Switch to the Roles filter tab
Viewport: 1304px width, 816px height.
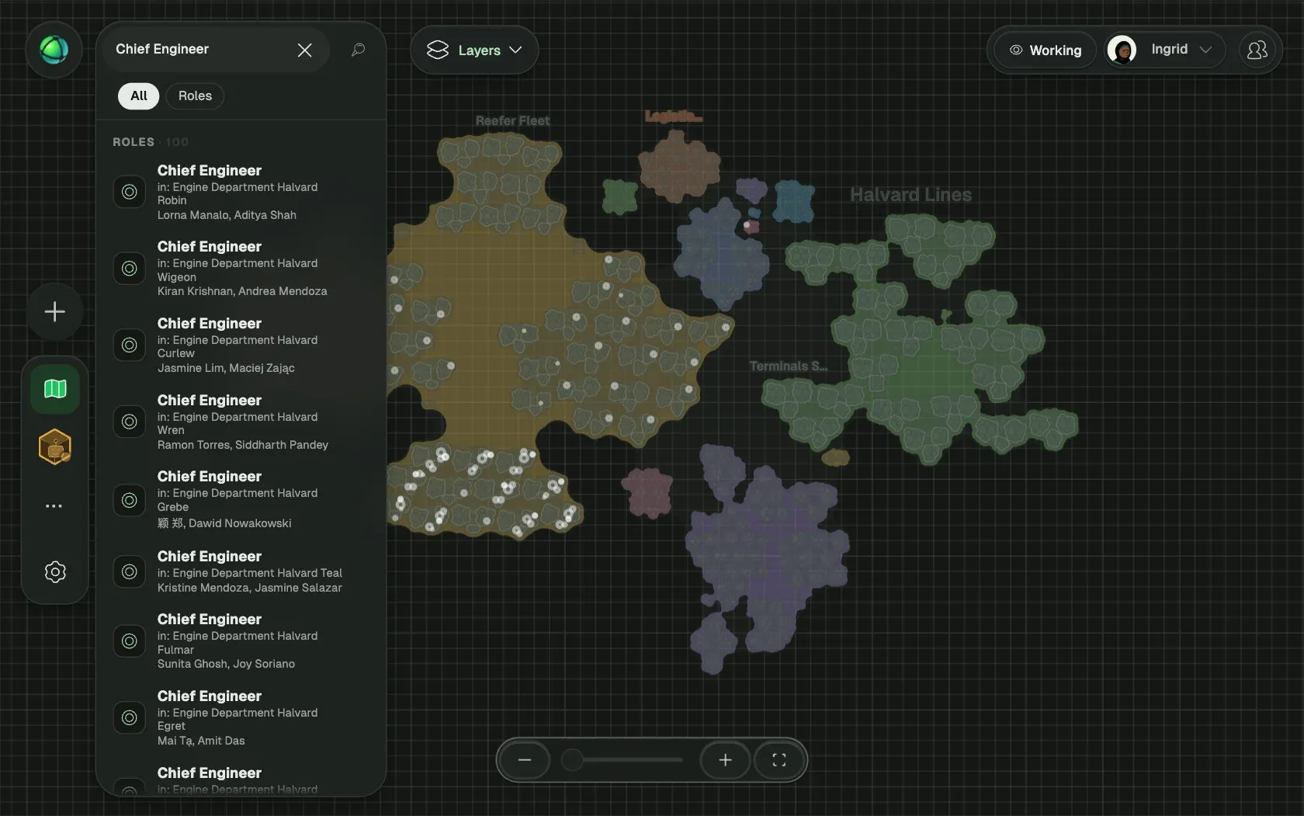click(195, 96)
